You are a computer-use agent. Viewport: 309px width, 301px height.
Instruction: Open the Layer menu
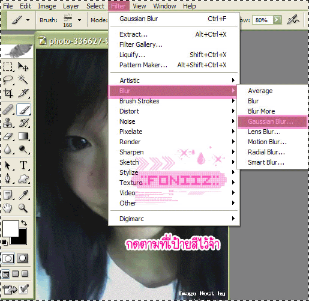(x=71, y=6)
